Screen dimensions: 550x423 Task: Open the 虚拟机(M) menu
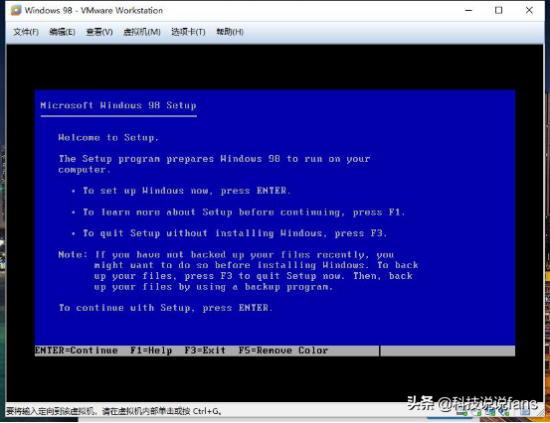141,32
